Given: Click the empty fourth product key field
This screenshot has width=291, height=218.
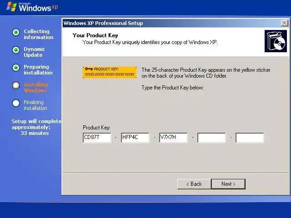Looking at the screenshot, I should [211, 138].
